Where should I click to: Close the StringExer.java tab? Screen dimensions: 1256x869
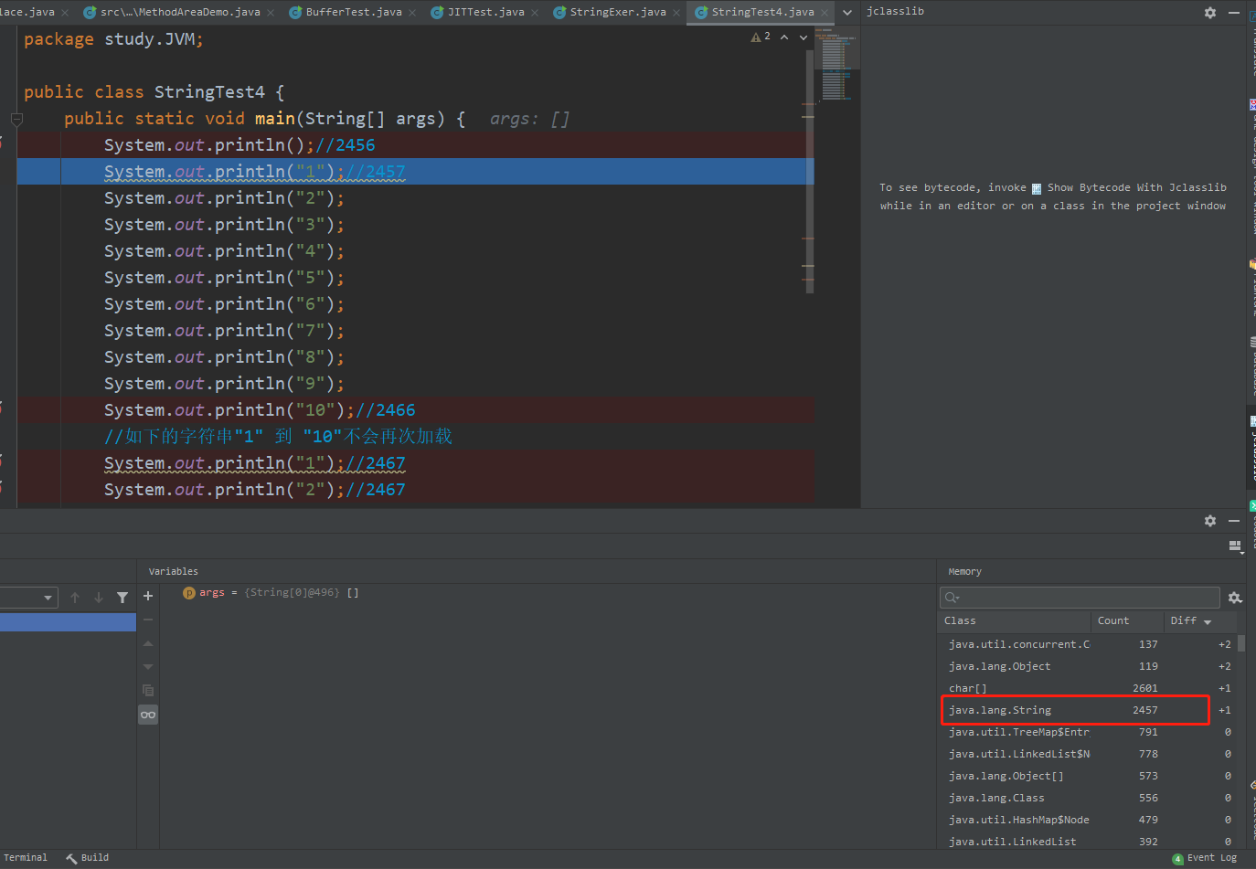click(676, 13)
